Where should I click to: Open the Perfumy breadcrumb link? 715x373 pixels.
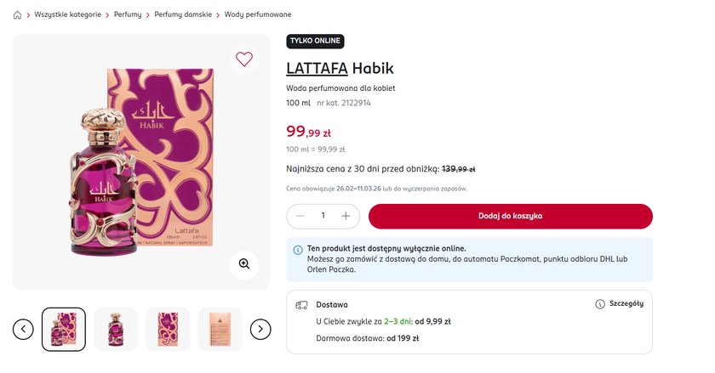click(x=128, y=15)
